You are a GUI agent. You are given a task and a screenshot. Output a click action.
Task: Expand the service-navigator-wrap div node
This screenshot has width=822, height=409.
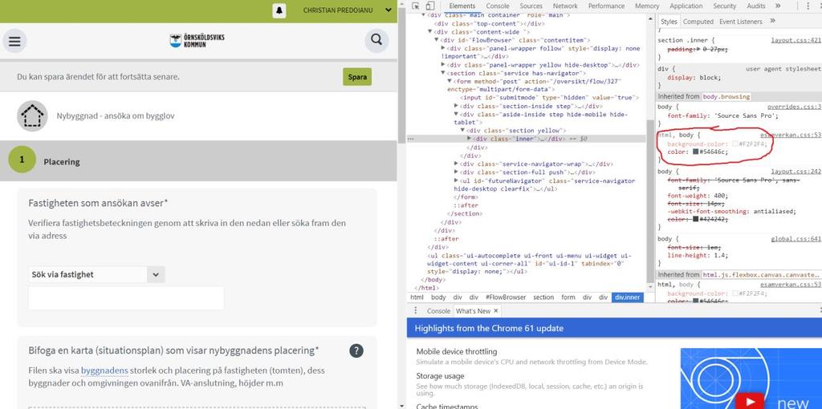(457, 164)
